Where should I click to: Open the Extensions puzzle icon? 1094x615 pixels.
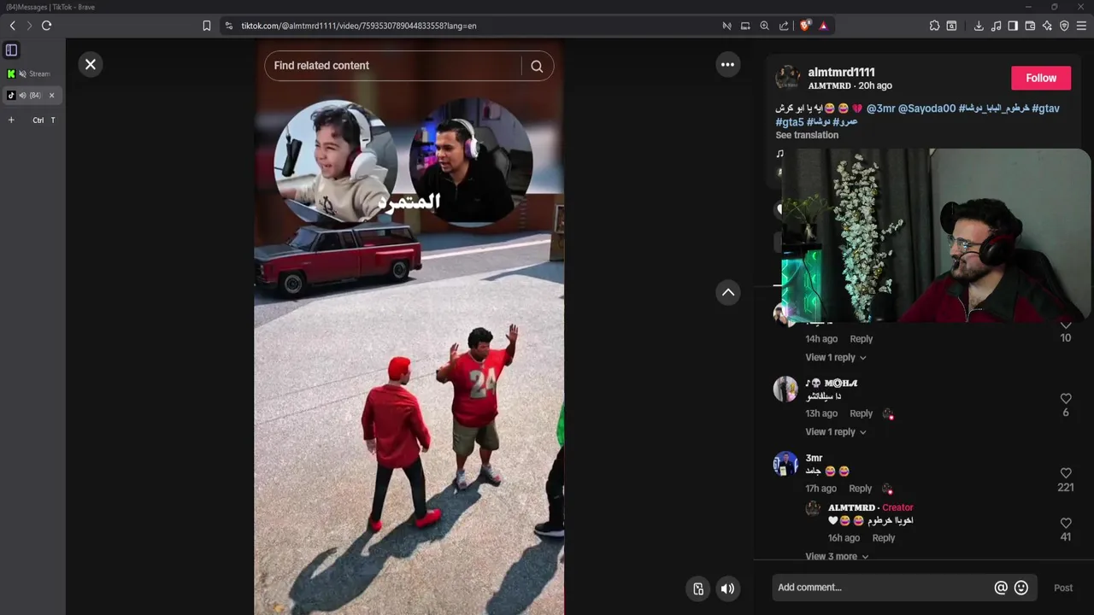click(x=934, y=26)
